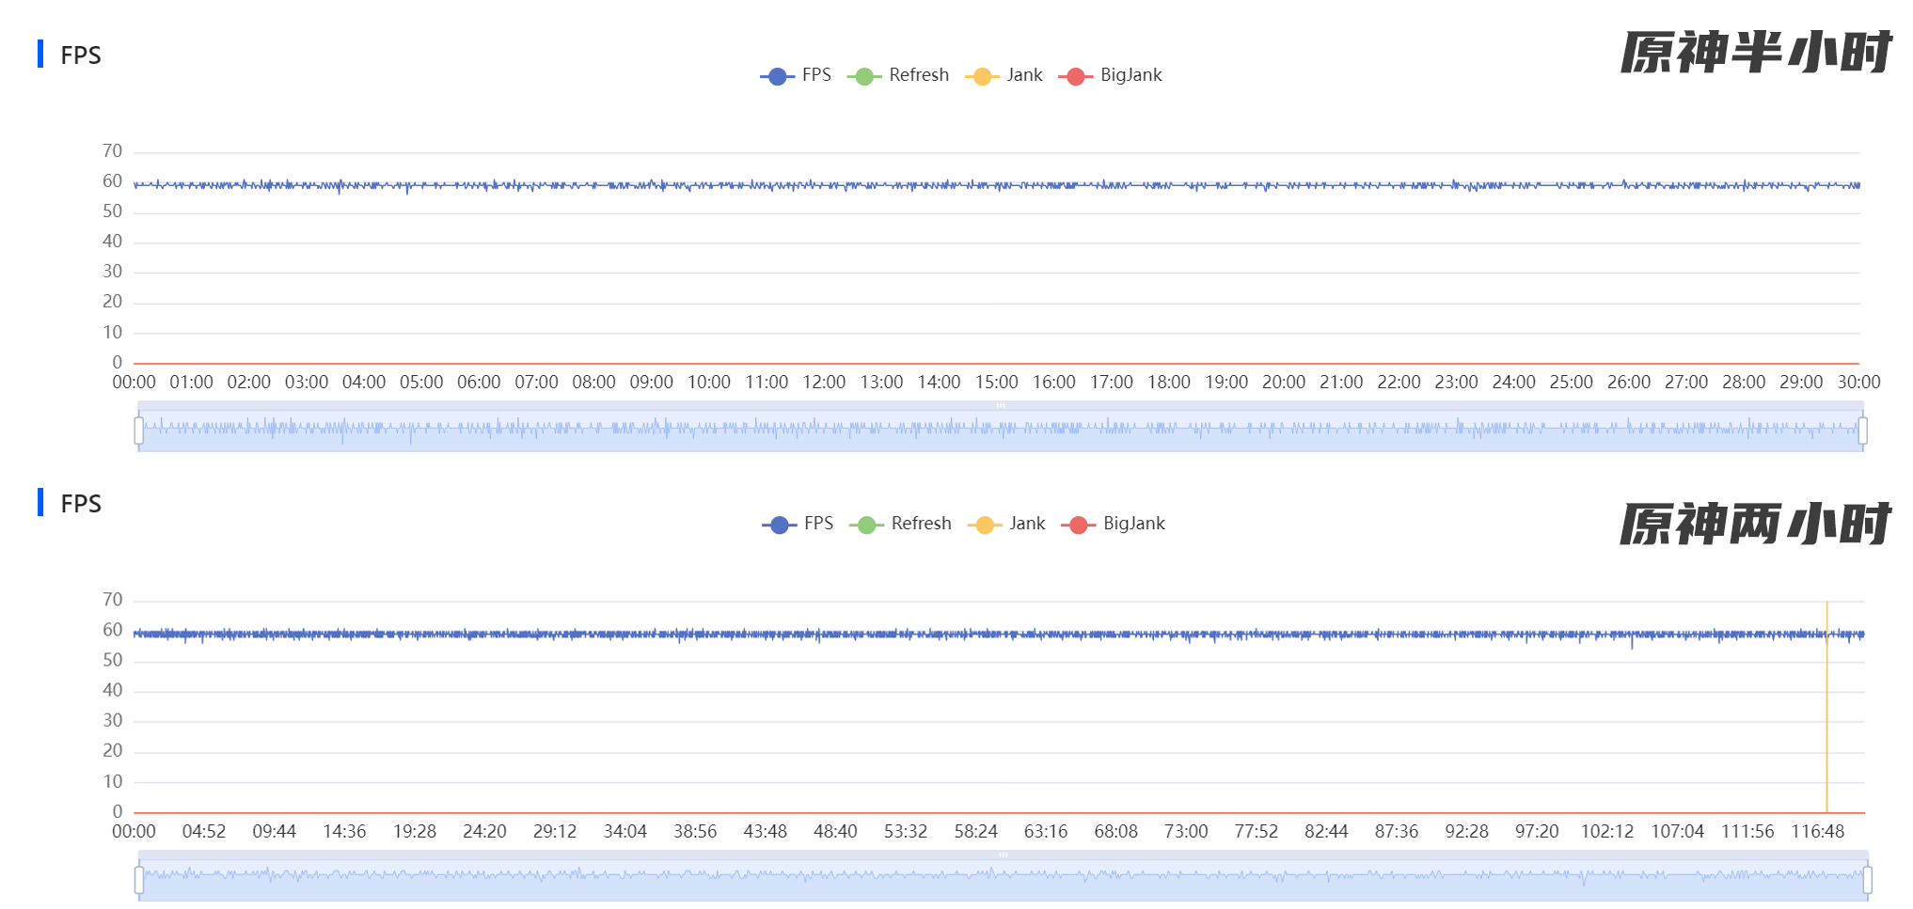
Task: Click the left handle of the lower chart zoom slider
Action: (x=139, y=880)
